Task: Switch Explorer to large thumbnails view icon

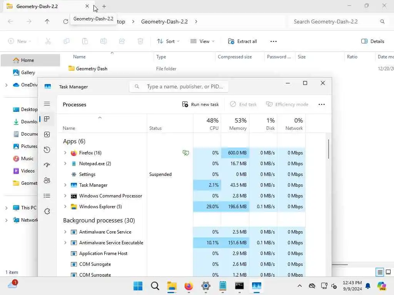Action: pos(388,272)
